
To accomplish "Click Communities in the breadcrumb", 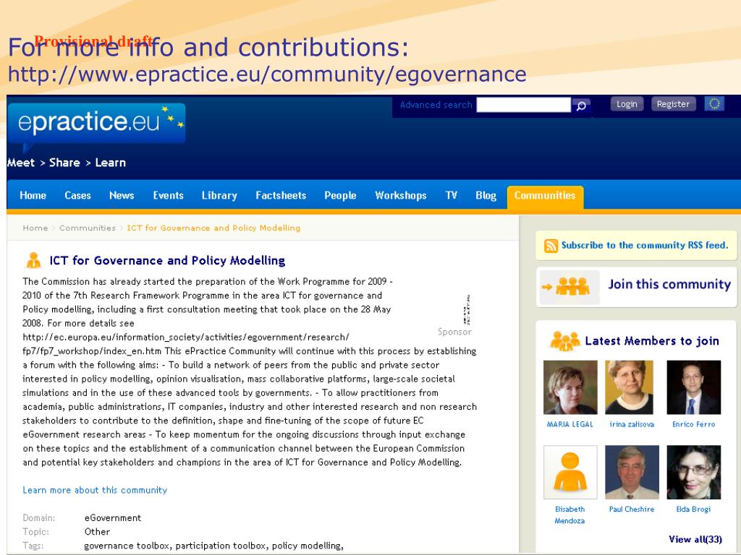I will 88,228.
